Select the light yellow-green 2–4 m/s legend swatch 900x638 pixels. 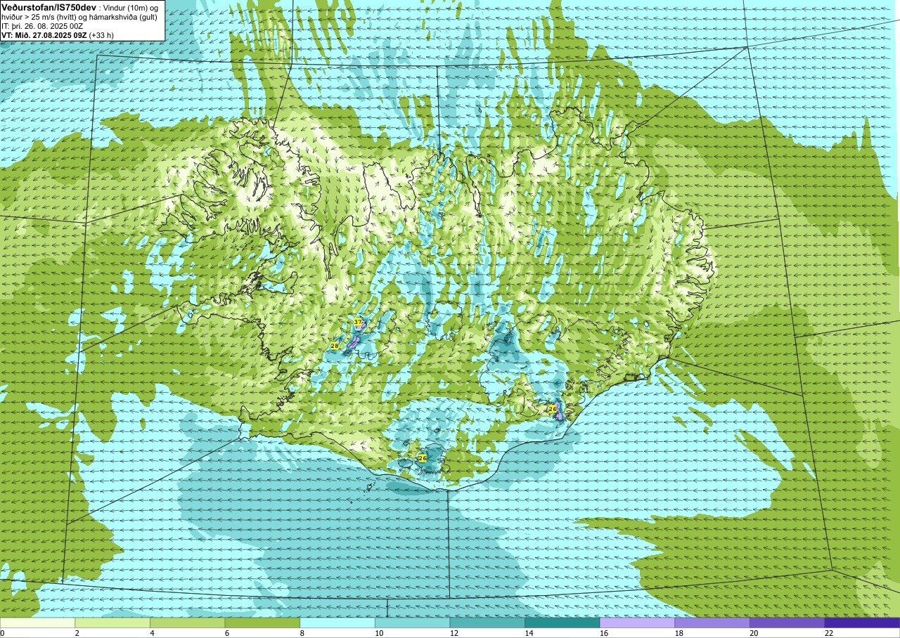coord(112,623)
